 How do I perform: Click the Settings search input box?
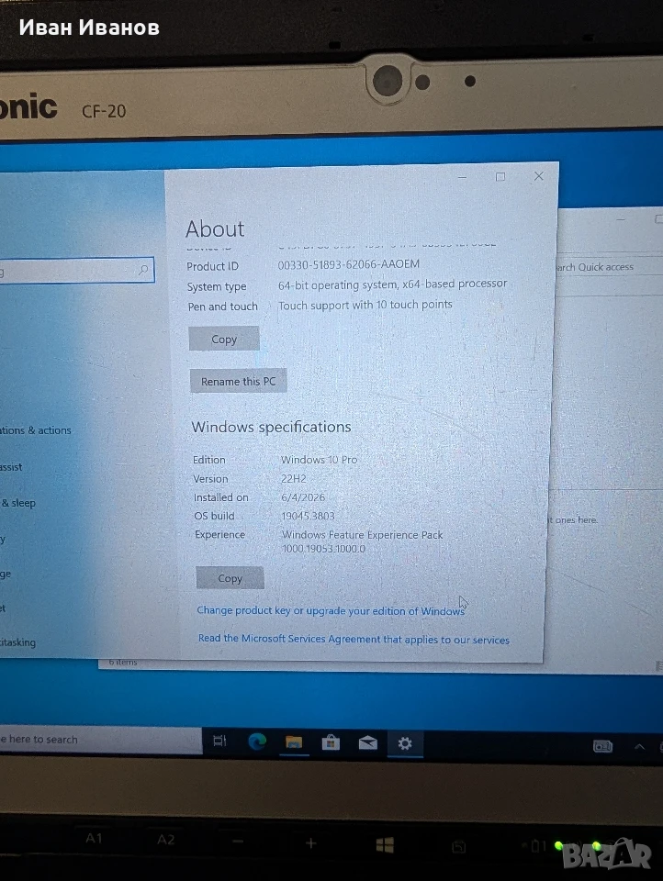pos(76,271)
